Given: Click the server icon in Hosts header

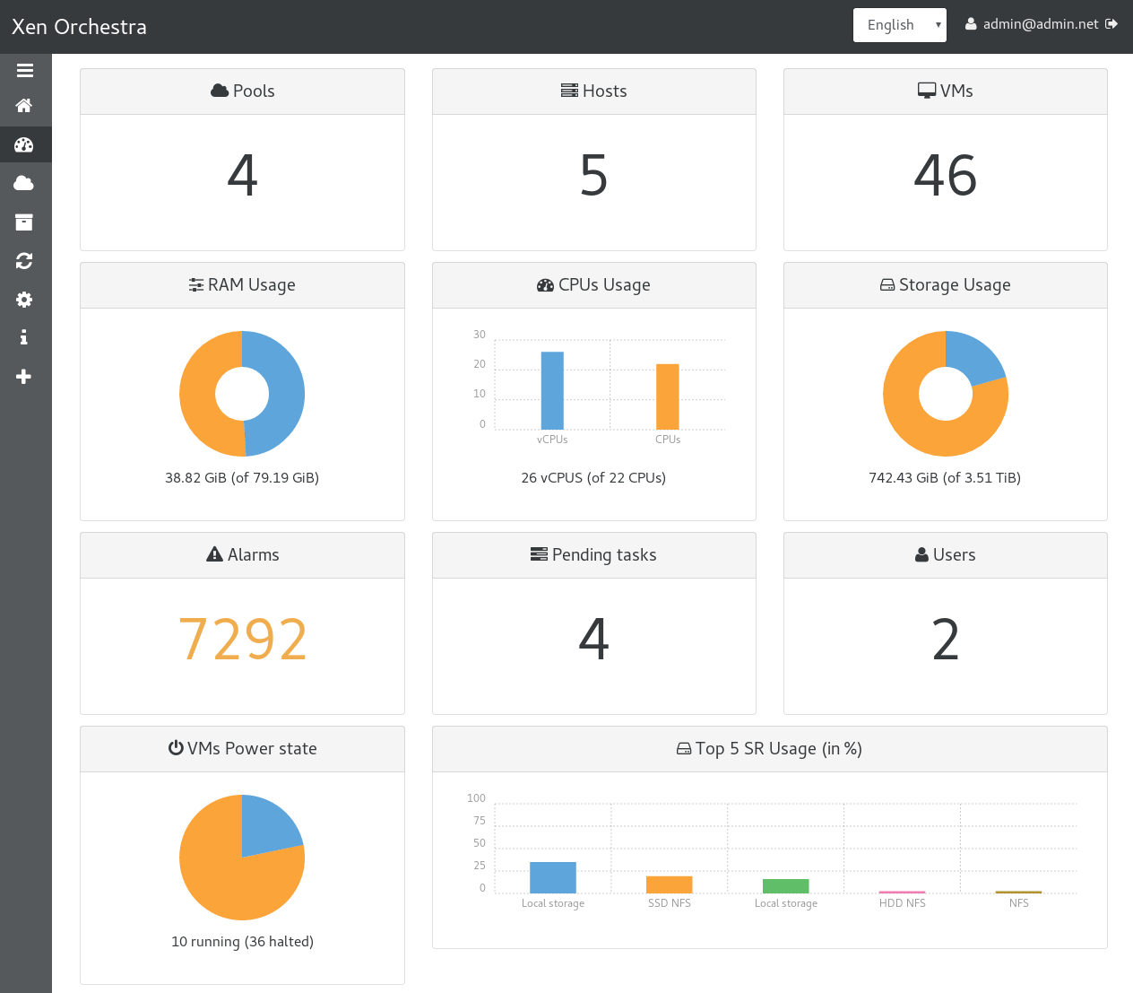Looking at the screenshot, I should pyautogui.click(x=569, y=91).
